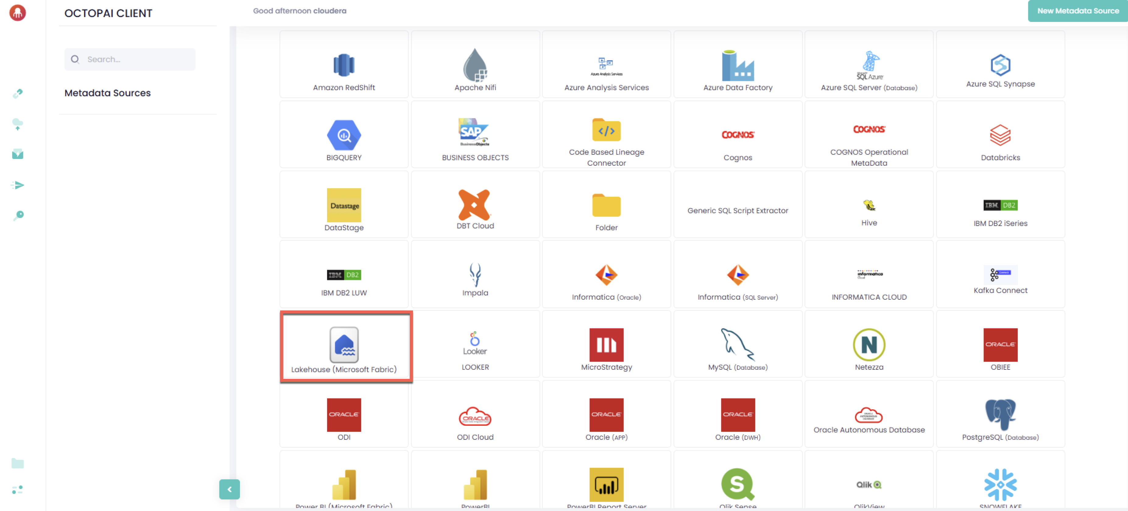Choose Code Based Lineage Connector
This screenshot has height=511, width=1128.
tap(606, 134)
